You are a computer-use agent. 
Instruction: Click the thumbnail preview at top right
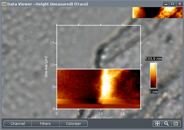pyautogui.click(x=158, y=13)
